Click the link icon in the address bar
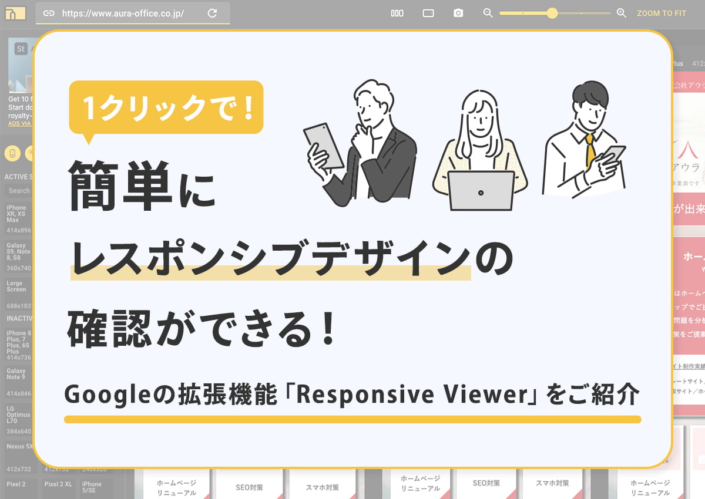Screen dimensions: 705x499 pos(49,12)
